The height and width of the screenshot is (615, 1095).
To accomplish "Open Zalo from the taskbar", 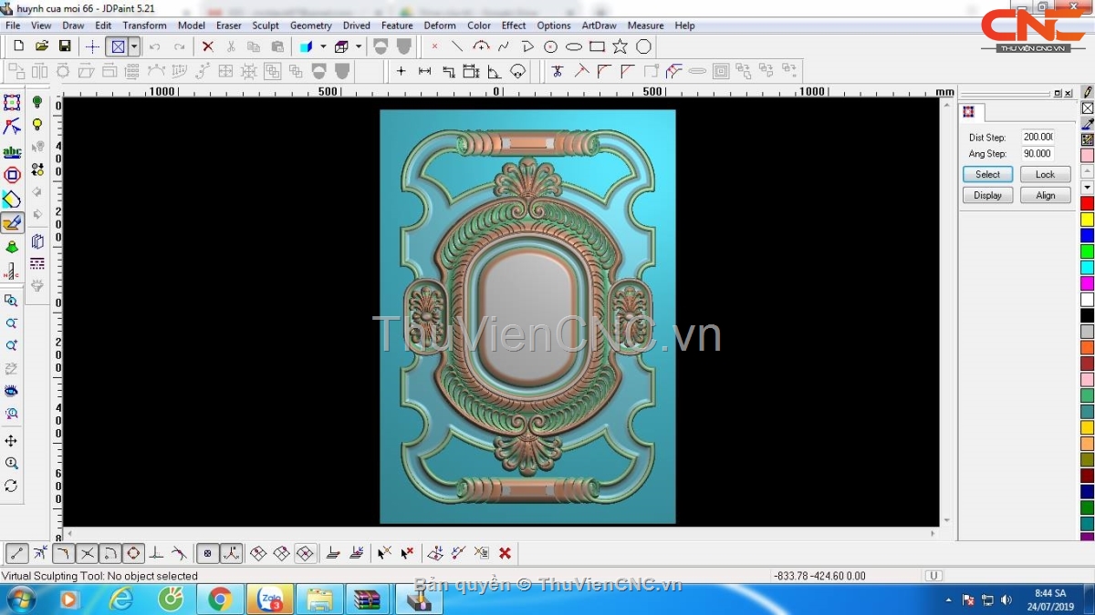I will point(270,600).
